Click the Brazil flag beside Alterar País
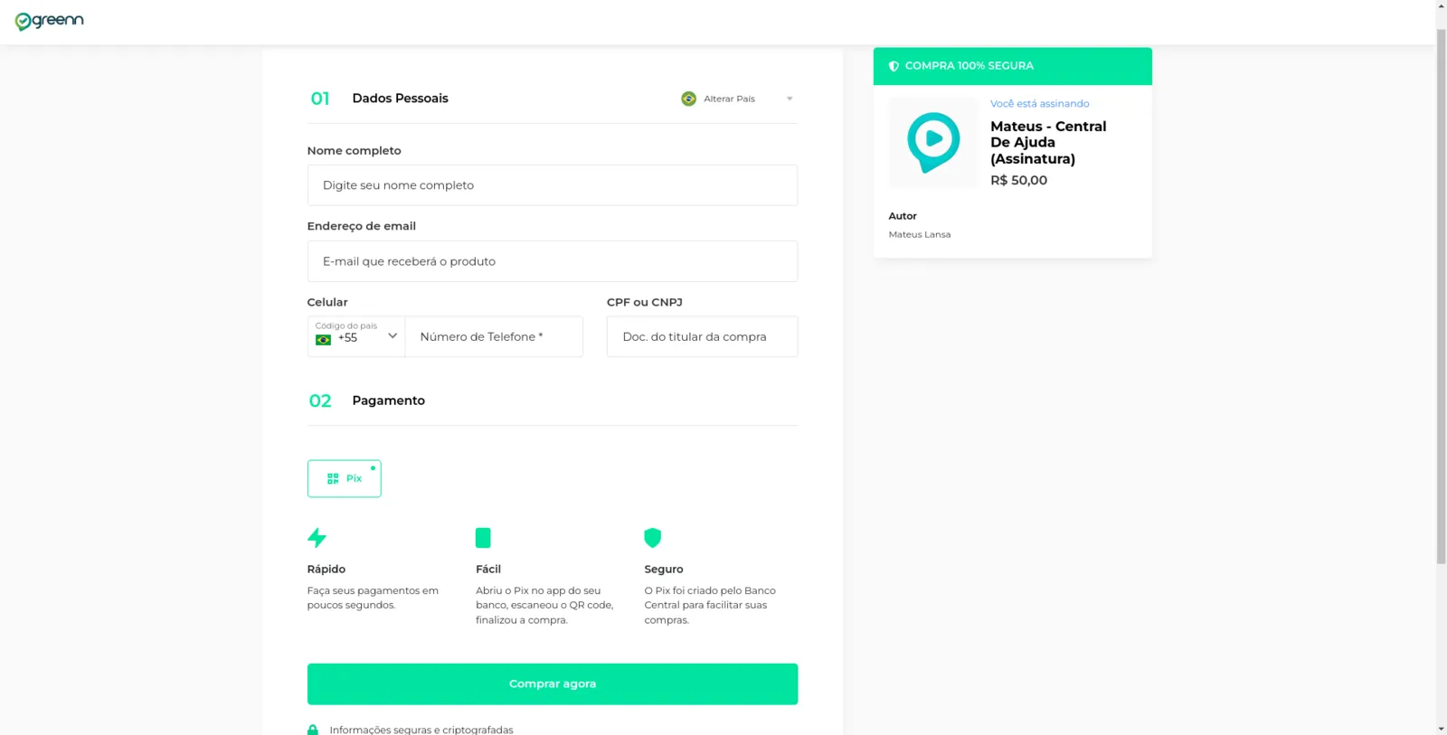1447x735 pixels. pos(688,99)
